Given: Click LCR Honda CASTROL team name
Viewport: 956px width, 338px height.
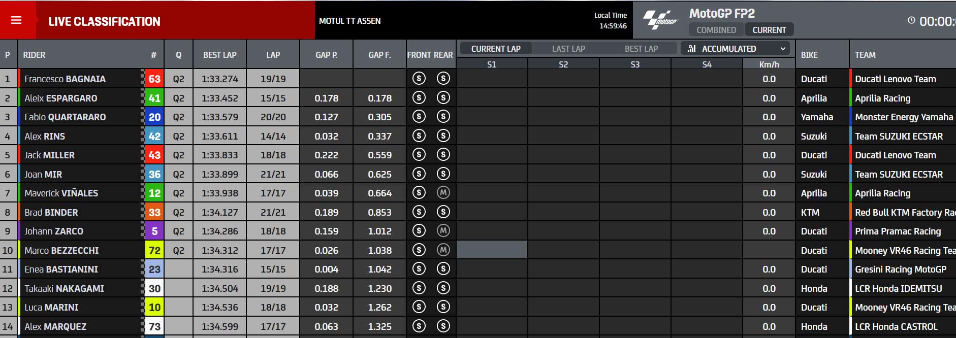Looking at the screenshot, I should pyautogui.click(x=896, y=326).
